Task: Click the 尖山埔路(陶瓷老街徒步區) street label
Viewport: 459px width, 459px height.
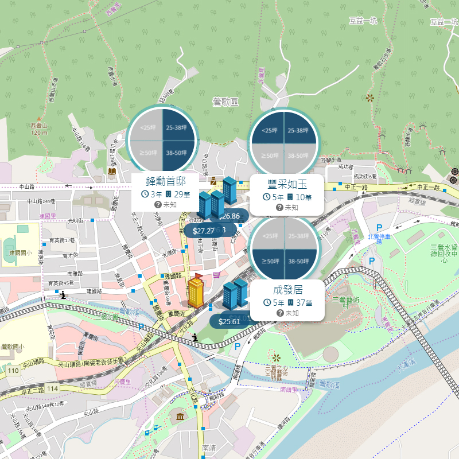Action: (x=92, y=363)
